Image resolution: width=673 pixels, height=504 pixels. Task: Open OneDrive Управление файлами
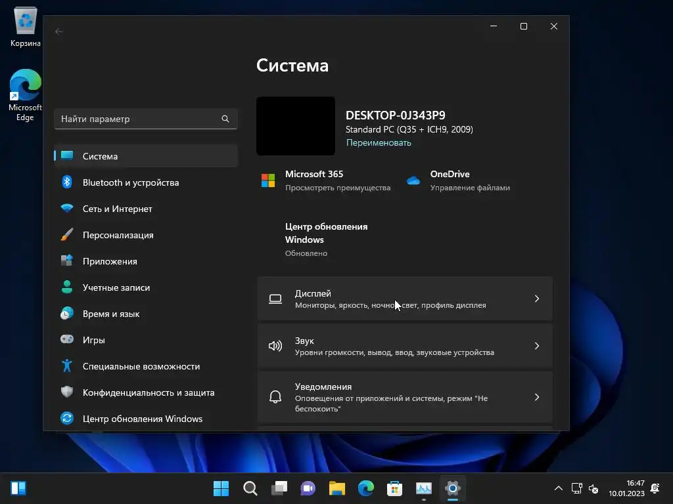(470, 188)
